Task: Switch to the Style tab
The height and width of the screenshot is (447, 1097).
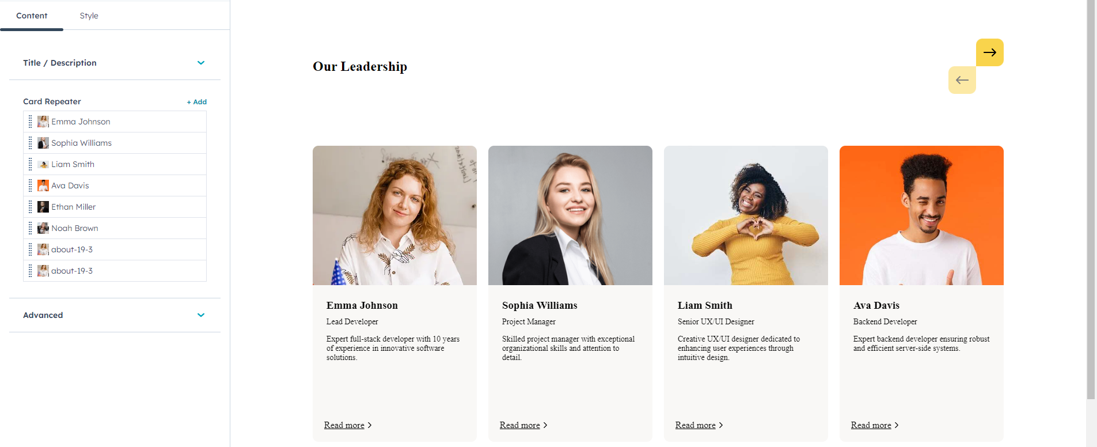Action: click(x=89, y=16)
